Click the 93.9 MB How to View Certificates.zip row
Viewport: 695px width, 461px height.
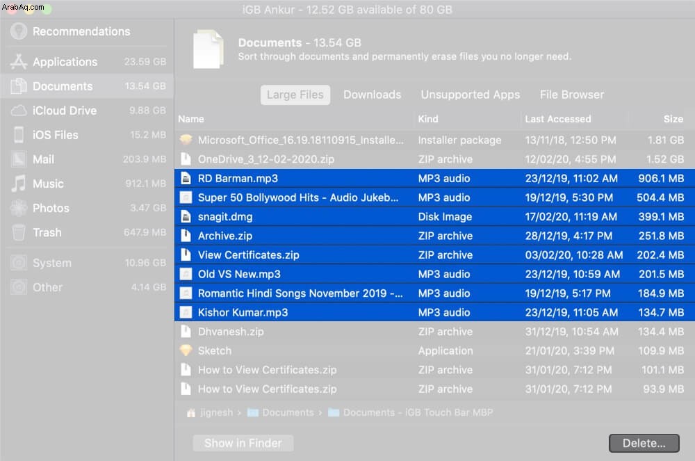434,389
